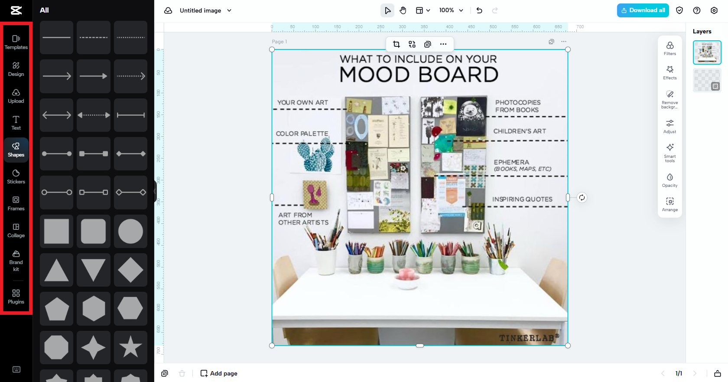Image resolution: width=728 pixels, height=382 pixels.
Task: Insert the dashed line shape
Action: [94, 38]
